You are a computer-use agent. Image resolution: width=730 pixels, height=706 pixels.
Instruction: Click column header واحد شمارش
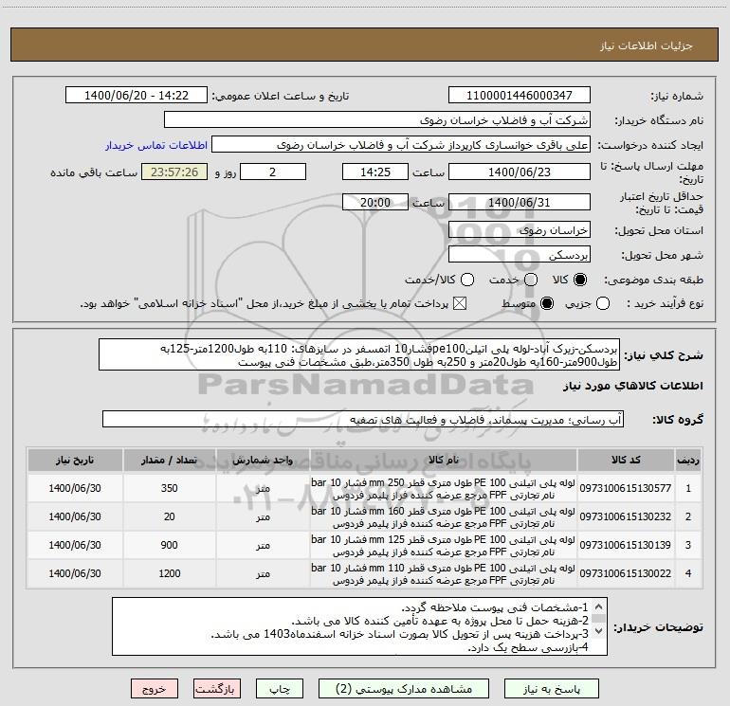click(263, 460)
